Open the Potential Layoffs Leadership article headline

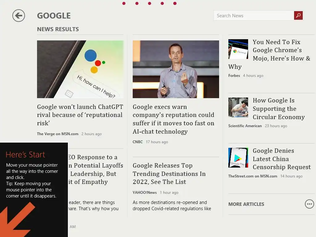click(x=96, y=169)
